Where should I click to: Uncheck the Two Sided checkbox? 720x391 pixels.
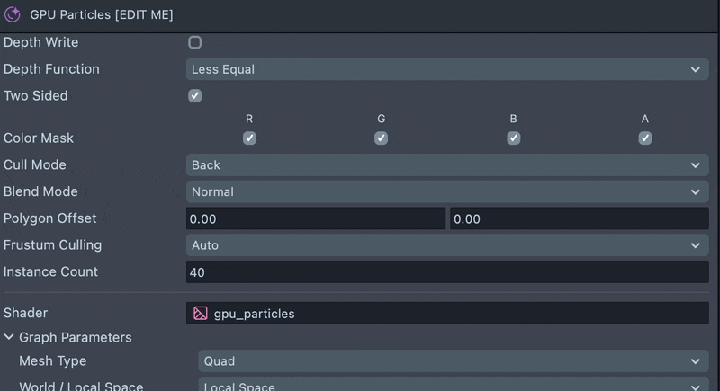[195, 96]
